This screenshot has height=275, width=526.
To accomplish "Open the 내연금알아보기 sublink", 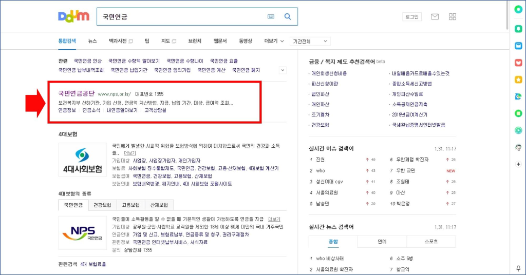I will coord(122,110).
